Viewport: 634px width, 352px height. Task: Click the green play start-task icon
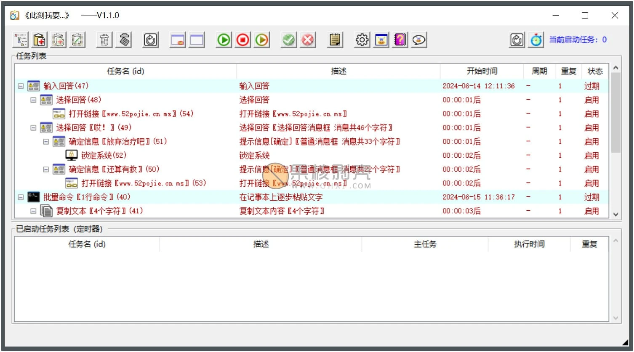(224, 40)
